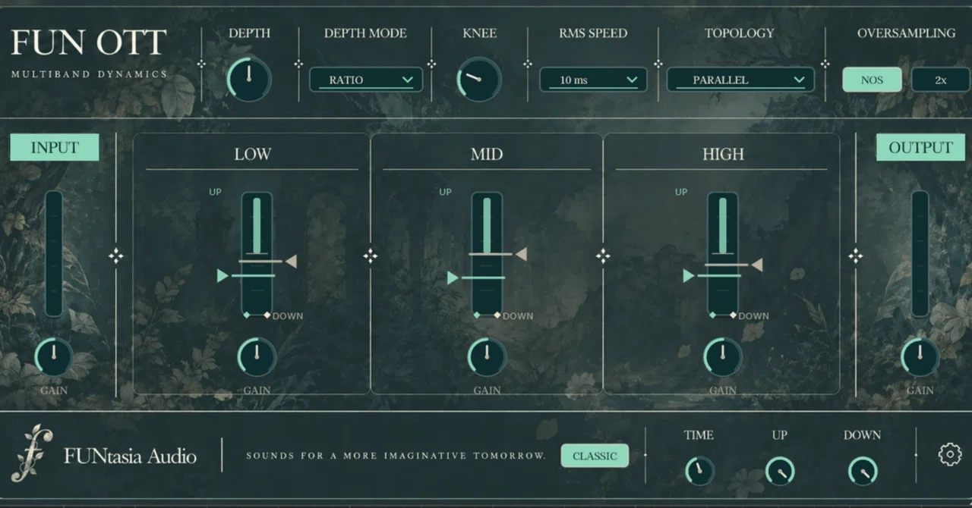Click the FUN OTT title
This screenshot has width=972, height=508.
[x=89, y=42]
